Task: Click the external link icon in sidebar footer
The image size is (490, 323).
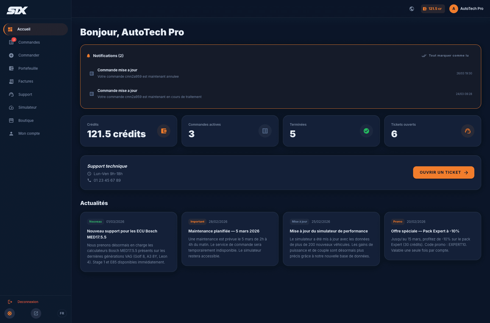Action: coord(36,313)
